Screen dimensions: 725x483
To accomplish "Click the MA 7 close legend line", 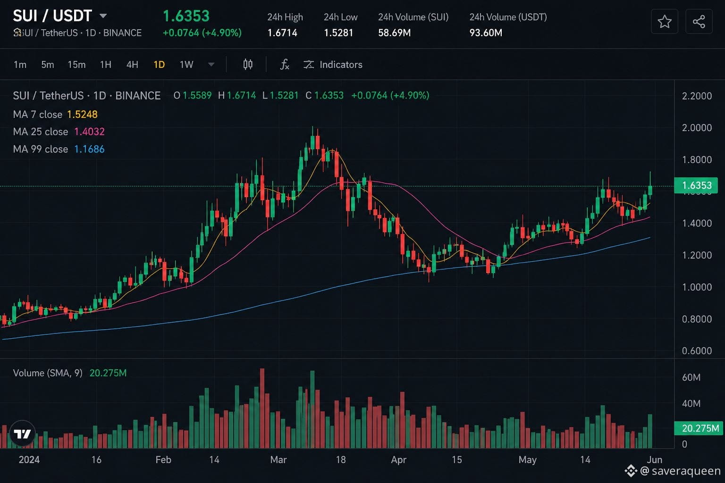I will tap(55, 115).
